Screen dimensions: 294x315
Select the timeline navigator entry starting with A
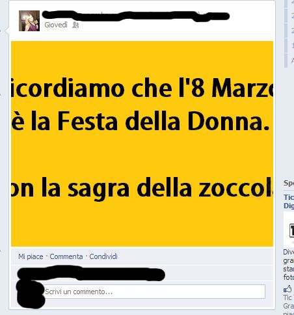tap(293, 61)
